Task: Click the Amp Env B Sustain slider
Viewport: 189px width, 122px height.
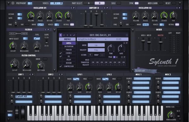Action: (96, 14)
